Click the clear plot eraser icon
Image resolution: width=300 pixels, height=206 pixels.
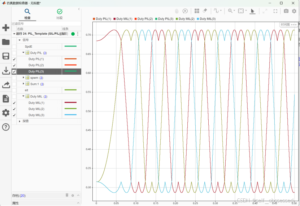point(205,11)
